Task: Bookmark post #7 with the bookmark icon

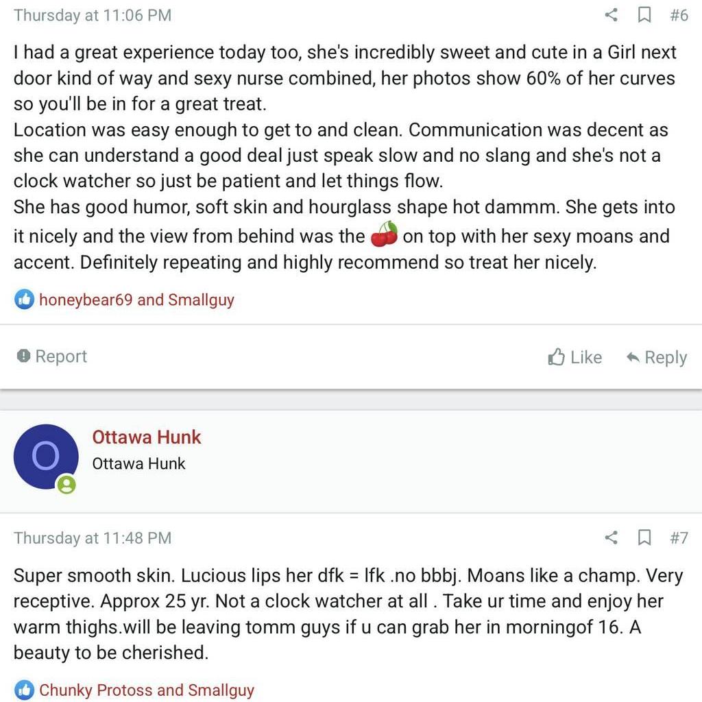Action: tap(644, 537)
